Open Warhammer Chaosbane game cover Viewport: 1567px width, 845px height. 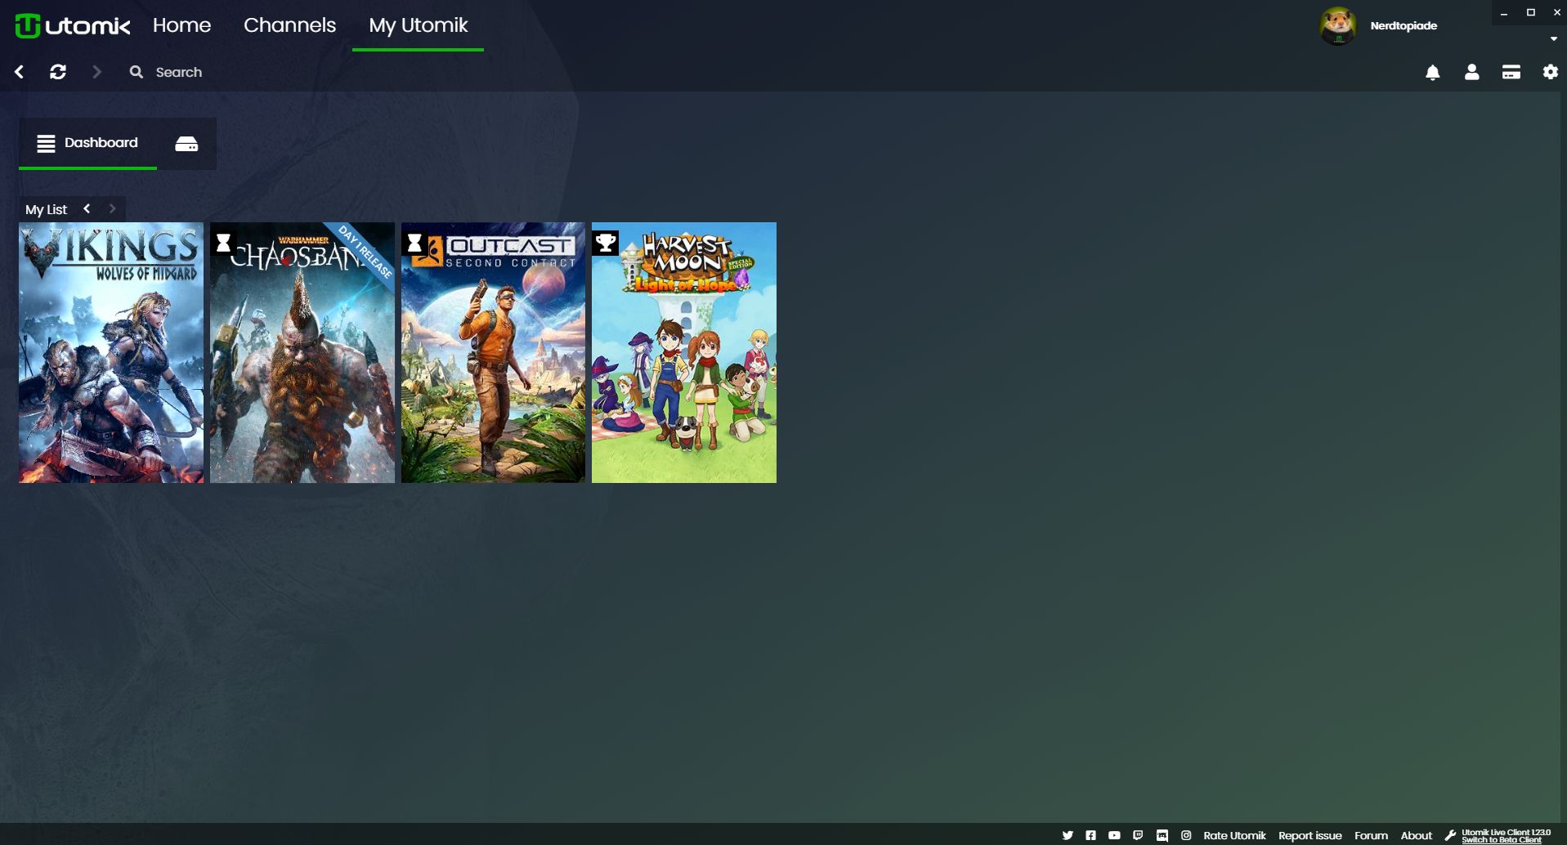click(x=302, y=352)
